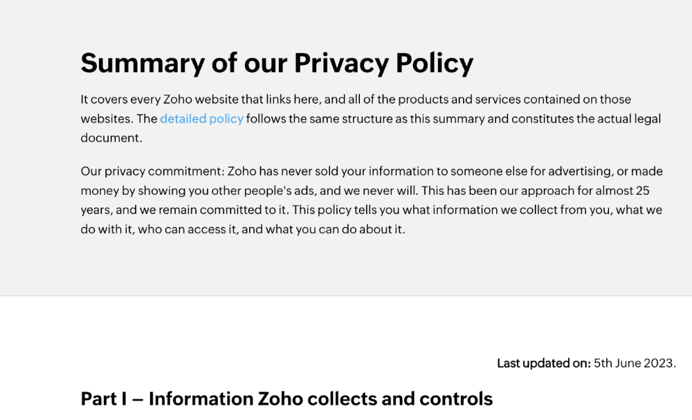
Task: Click the Summary of our Privacy Policy heading
Action: click(277, 63)
